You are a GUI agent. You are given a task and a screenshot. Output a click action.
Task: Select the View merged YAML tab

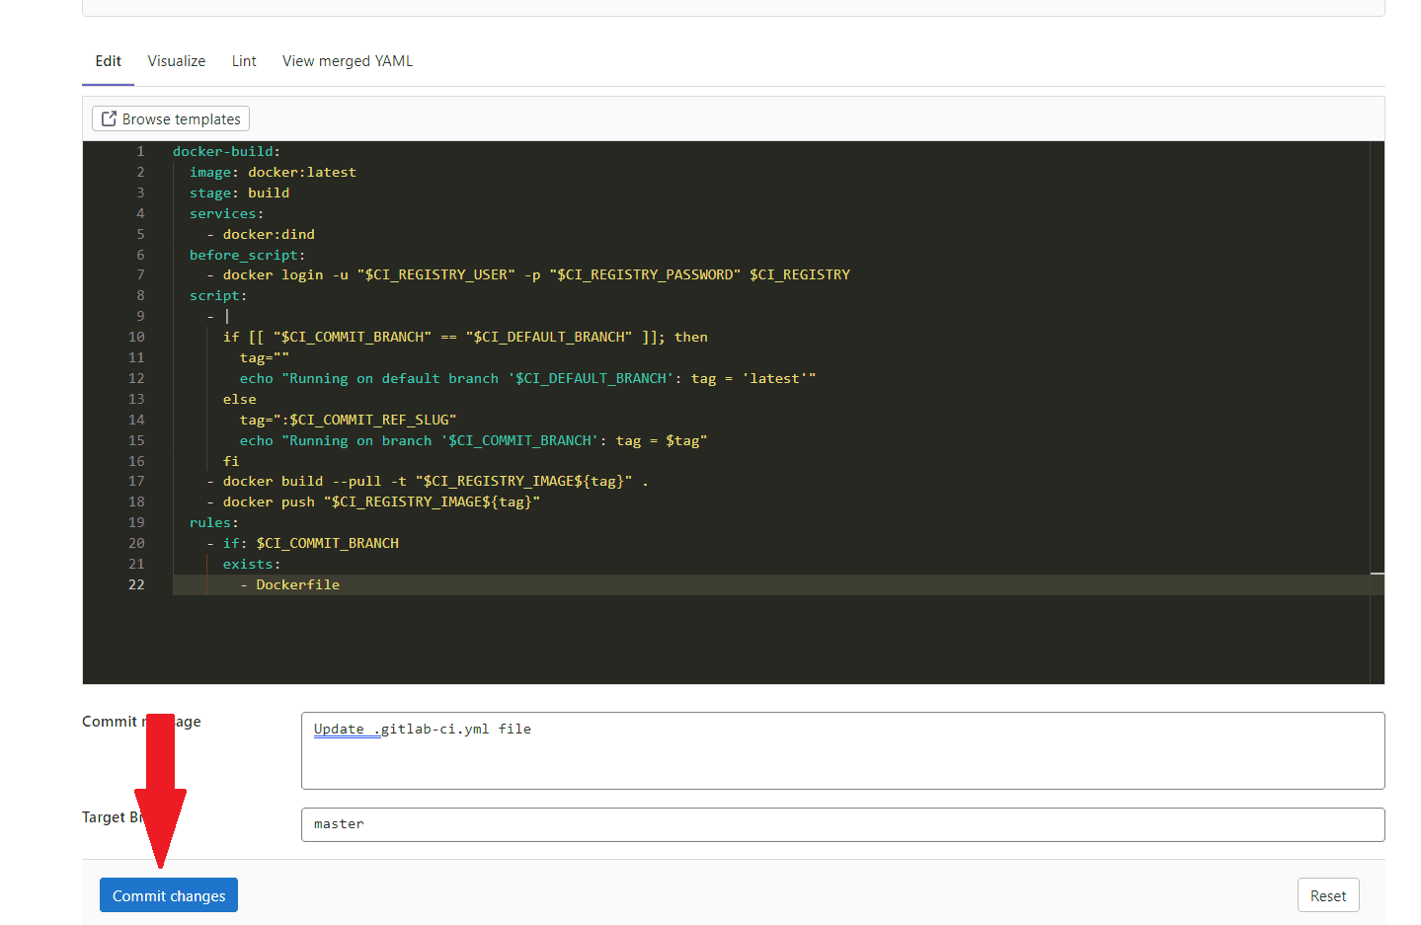click(x=348, y=61)
